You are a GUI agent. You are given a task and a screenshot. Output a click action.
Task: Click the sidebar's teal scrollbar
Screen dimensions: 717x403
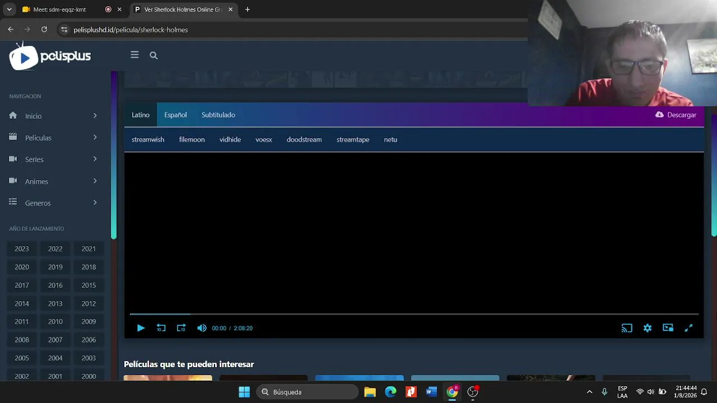pos(114,156)
